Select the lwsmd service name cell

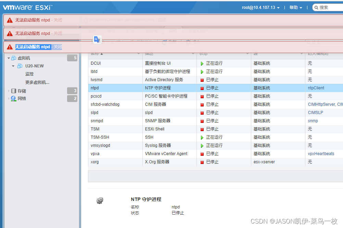click(x=115, y=80)
